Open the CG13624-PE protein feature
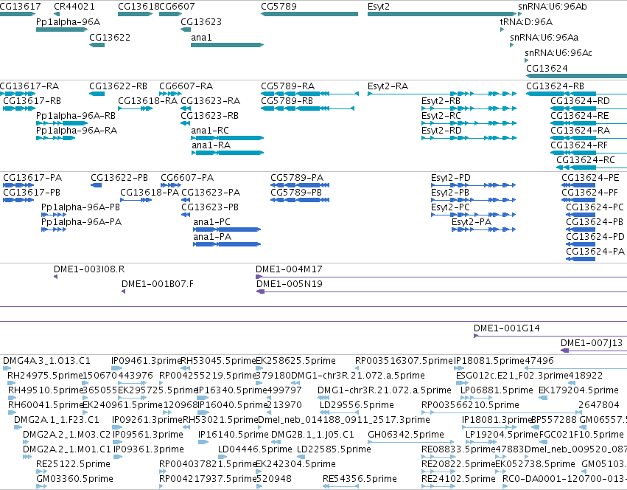Image resolution: width=627 pixels, height=490 pixels. (578, 185)
